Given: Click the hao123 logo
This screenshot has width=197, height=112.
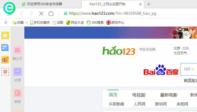Looking at the screenshot, I should 119,50.
